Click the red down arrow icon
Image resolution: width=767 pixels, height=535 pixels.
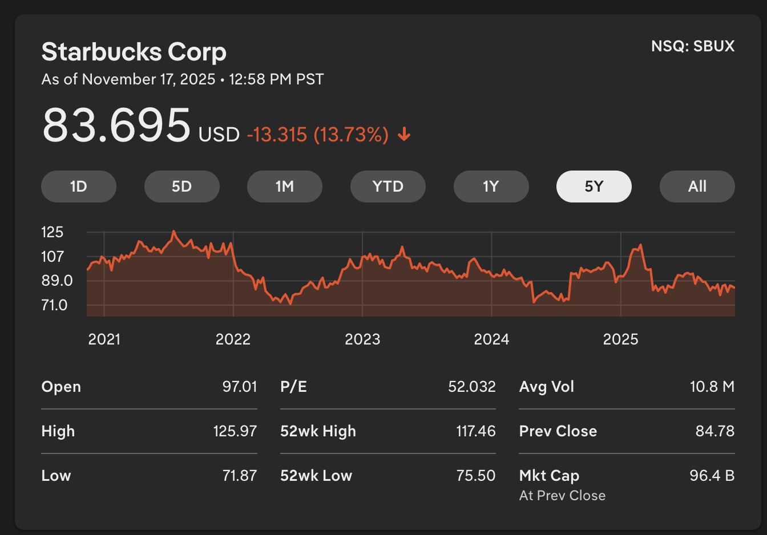coord(405,135)
